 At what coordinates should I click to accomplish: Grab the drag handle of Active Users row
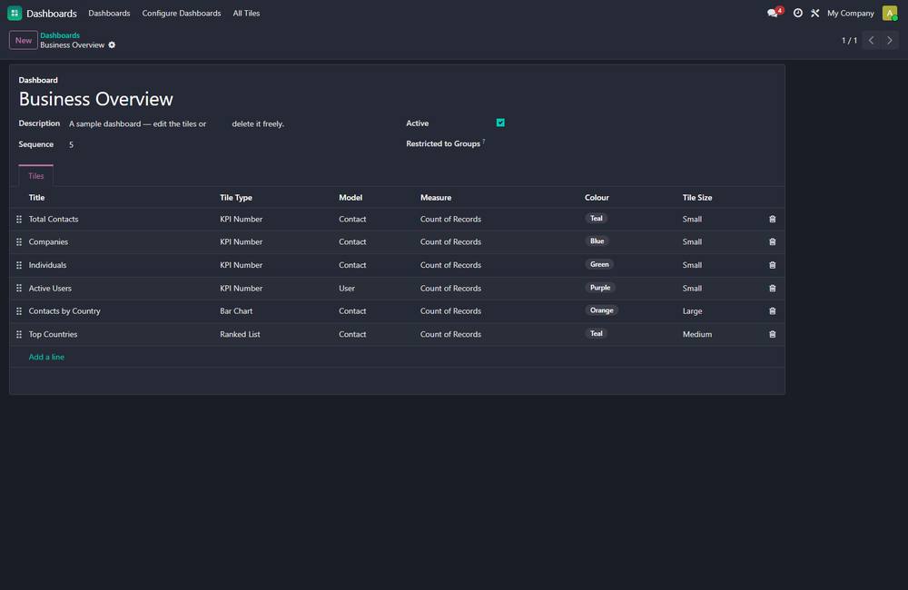tap(19, 288)
